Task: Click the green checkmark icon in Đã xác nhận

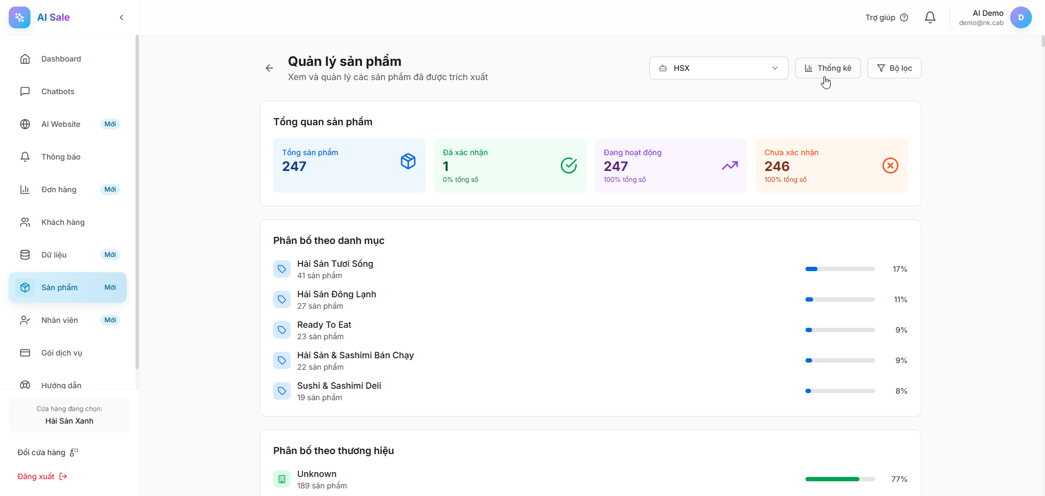Action: pyautogui.click(x=569, y=166)
